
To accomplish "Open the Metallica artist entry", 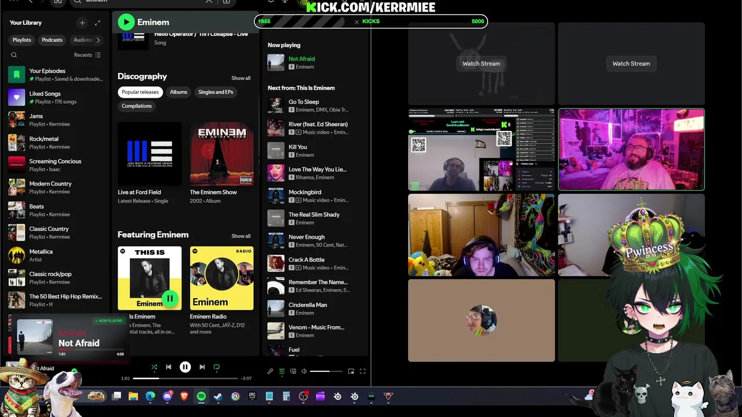I will coord(56,255).
